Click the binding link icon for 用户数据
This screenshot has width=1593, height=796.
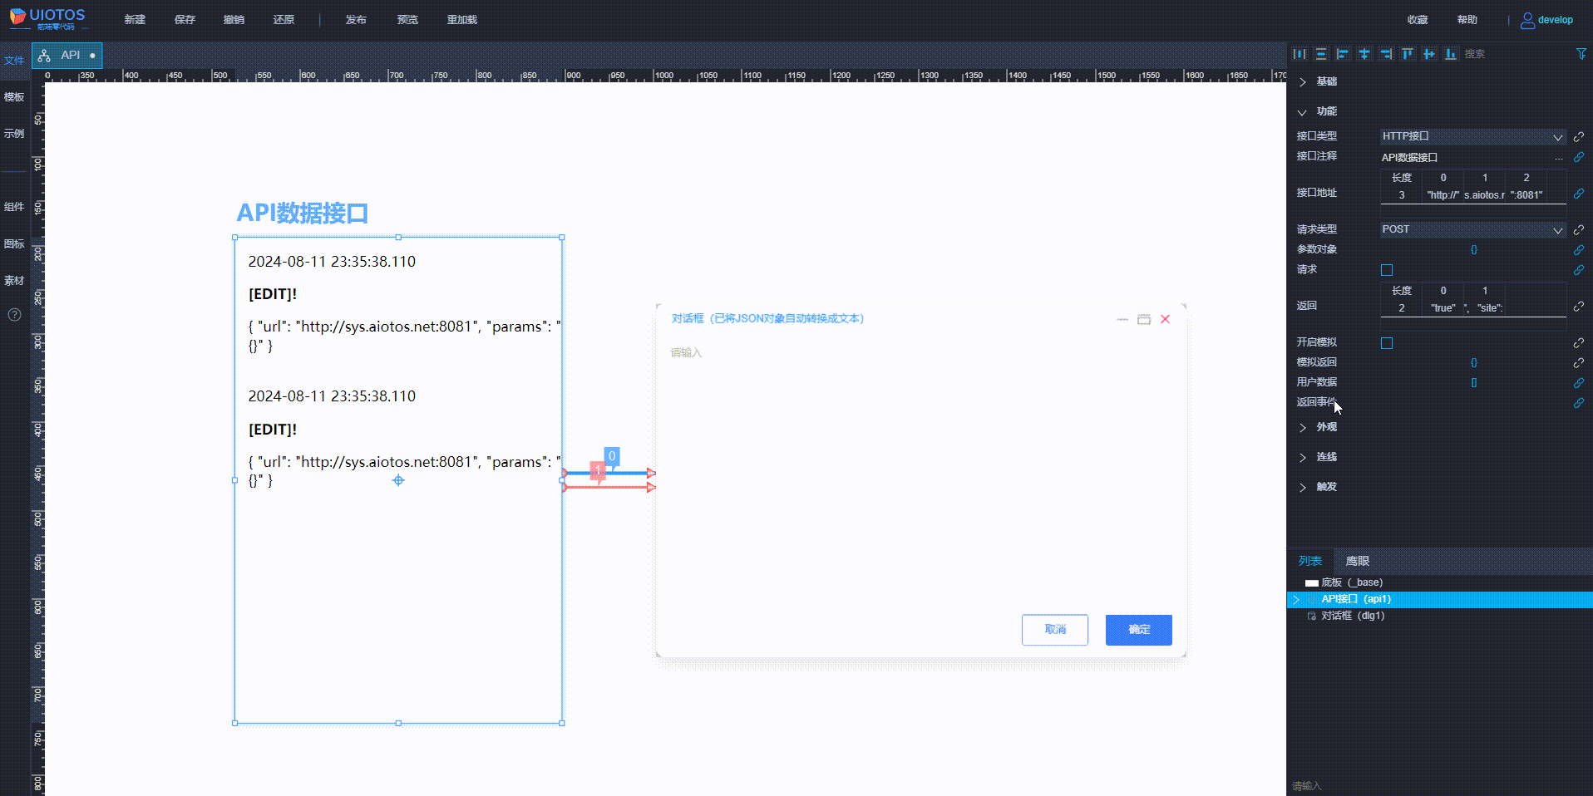[1579, 383]
